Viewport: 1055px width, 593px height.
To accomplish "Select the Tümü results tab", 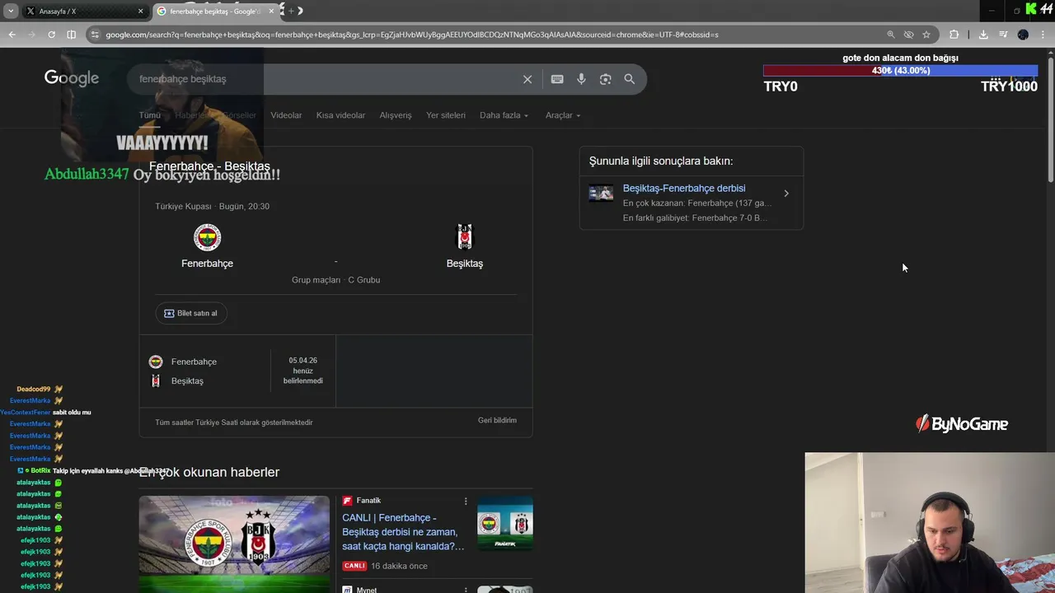I will coord(149,115).
